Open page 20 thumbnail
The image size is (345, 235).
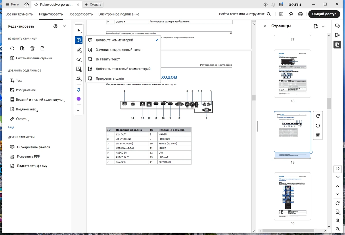click(x=292, y=196)
